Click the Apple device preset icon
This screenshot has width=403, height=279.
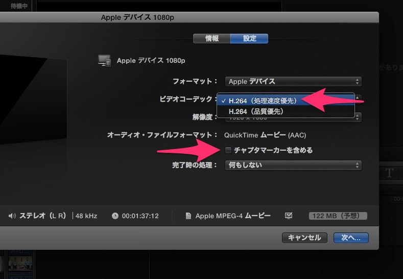(x=104, y=61)
